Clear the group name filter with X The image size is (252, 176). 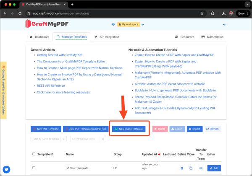pos(103,139)
